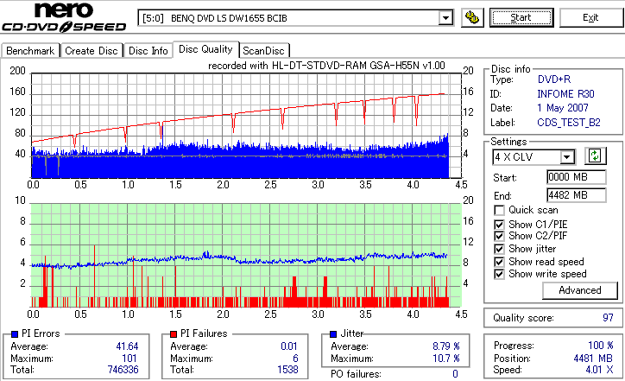Select the Disc Quality tab
Image resolution: width=625 pixels, height=381 pixels.
pyautogui.click(x=205, y=49)
